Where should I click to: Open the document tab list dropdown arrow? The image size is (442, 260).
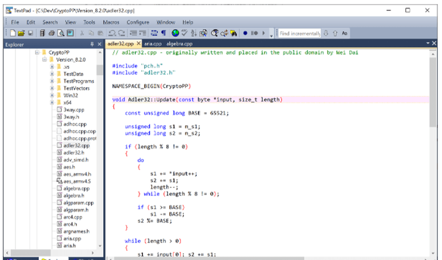428,43
